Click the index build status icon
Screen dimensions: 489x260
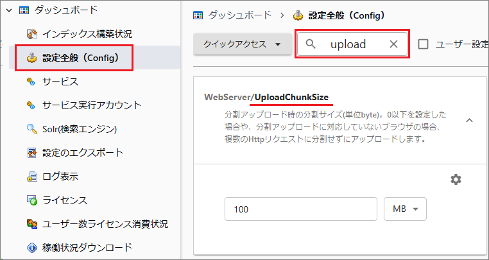[x=31, y=33]
